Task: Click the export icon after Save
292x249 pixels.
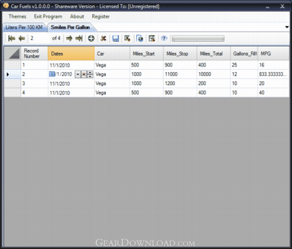Action: [128, 38]
